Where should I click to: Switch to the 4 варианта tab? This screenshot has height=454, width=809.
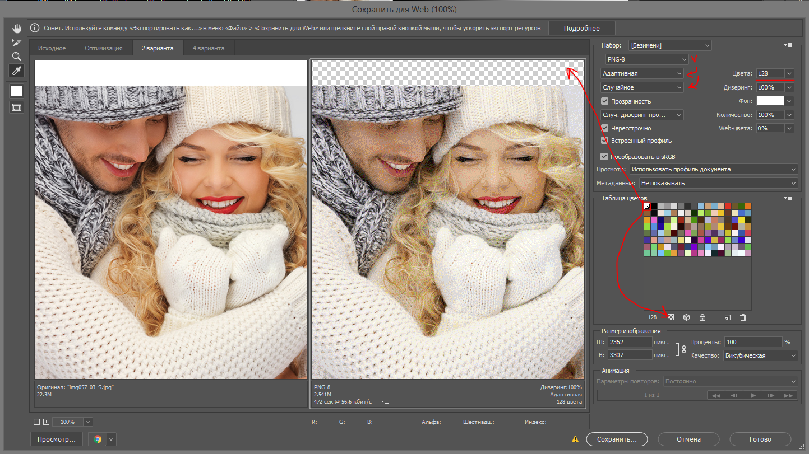209,48
